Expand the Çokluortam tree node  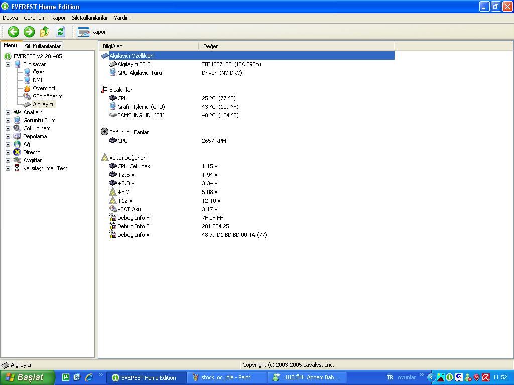click(8, 128)
